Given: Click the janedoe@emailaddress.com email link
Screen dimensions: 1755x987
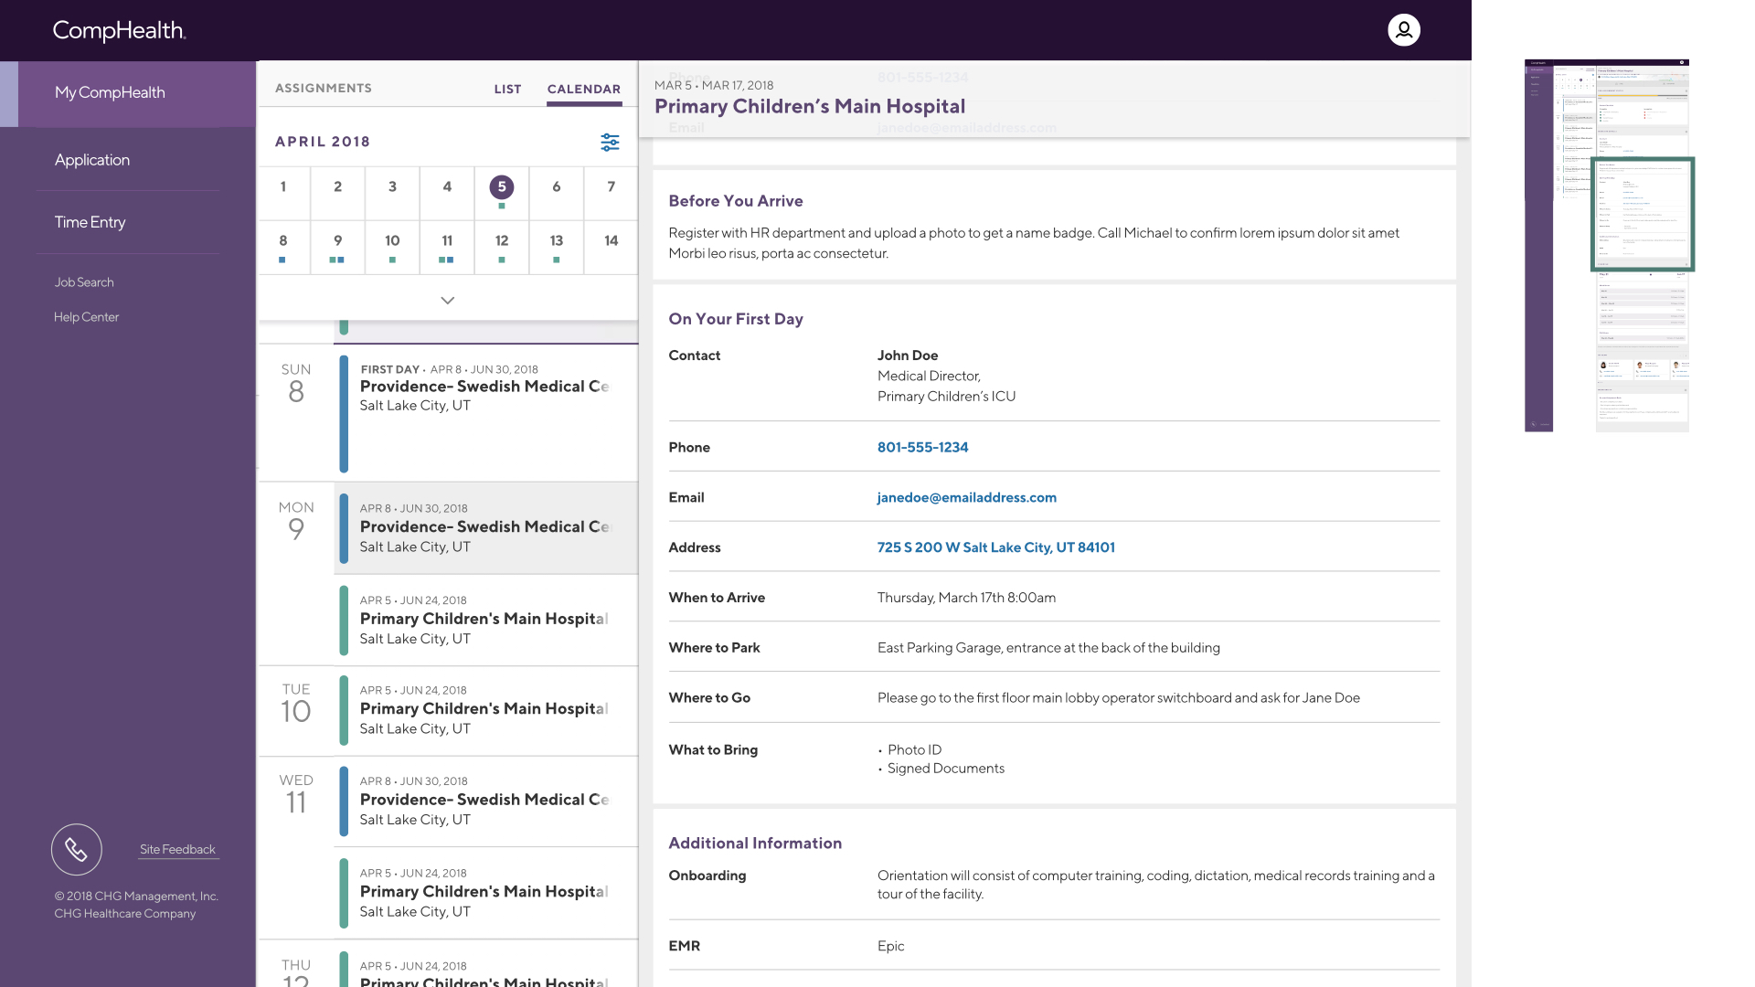Looking at the screenshot, I should pos(966,497).
